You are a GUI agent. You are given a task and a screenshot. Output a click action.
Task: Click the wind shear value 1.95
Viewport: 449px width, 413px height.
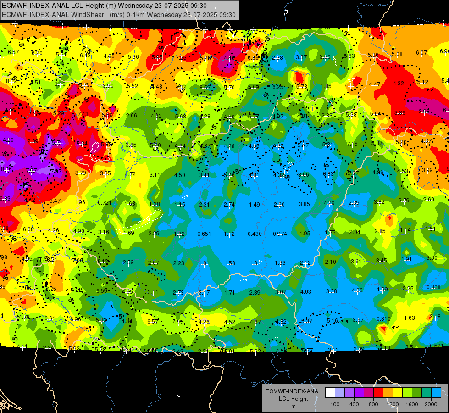tap(305, 233)
